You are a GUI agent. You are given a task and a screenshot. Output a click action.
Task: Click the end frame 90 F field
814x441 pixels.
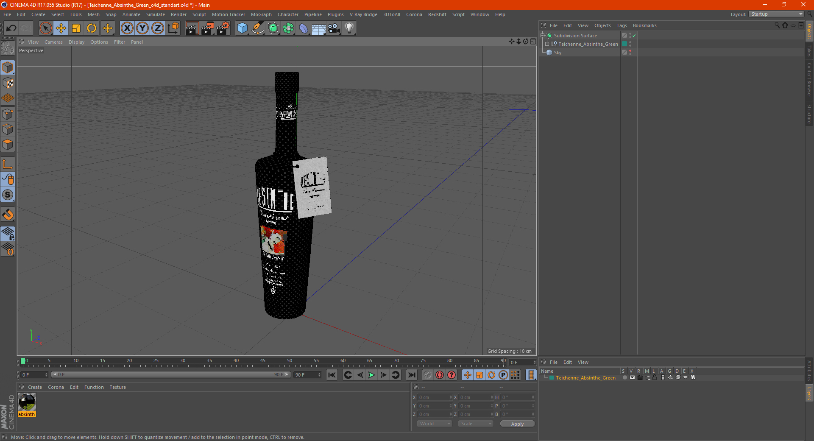click(308, 375)
